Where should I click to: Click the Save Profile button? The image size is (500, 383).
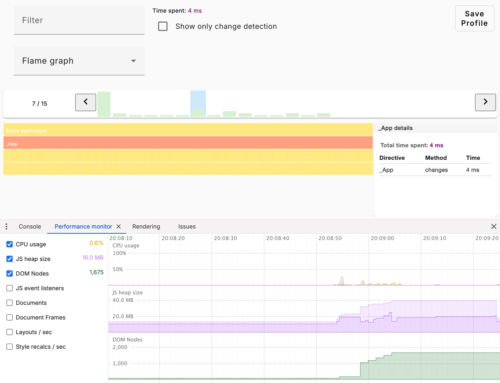474,18
